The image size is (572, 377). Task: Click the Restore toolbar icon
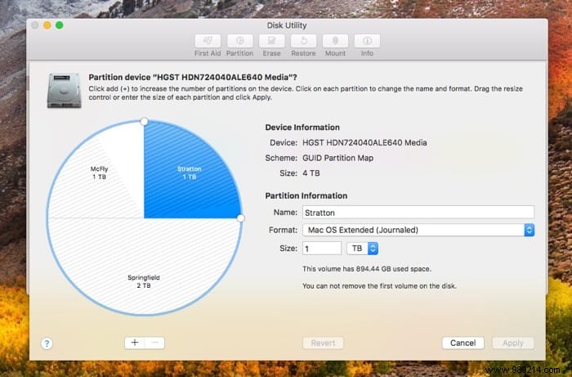(x=303, y=41)
